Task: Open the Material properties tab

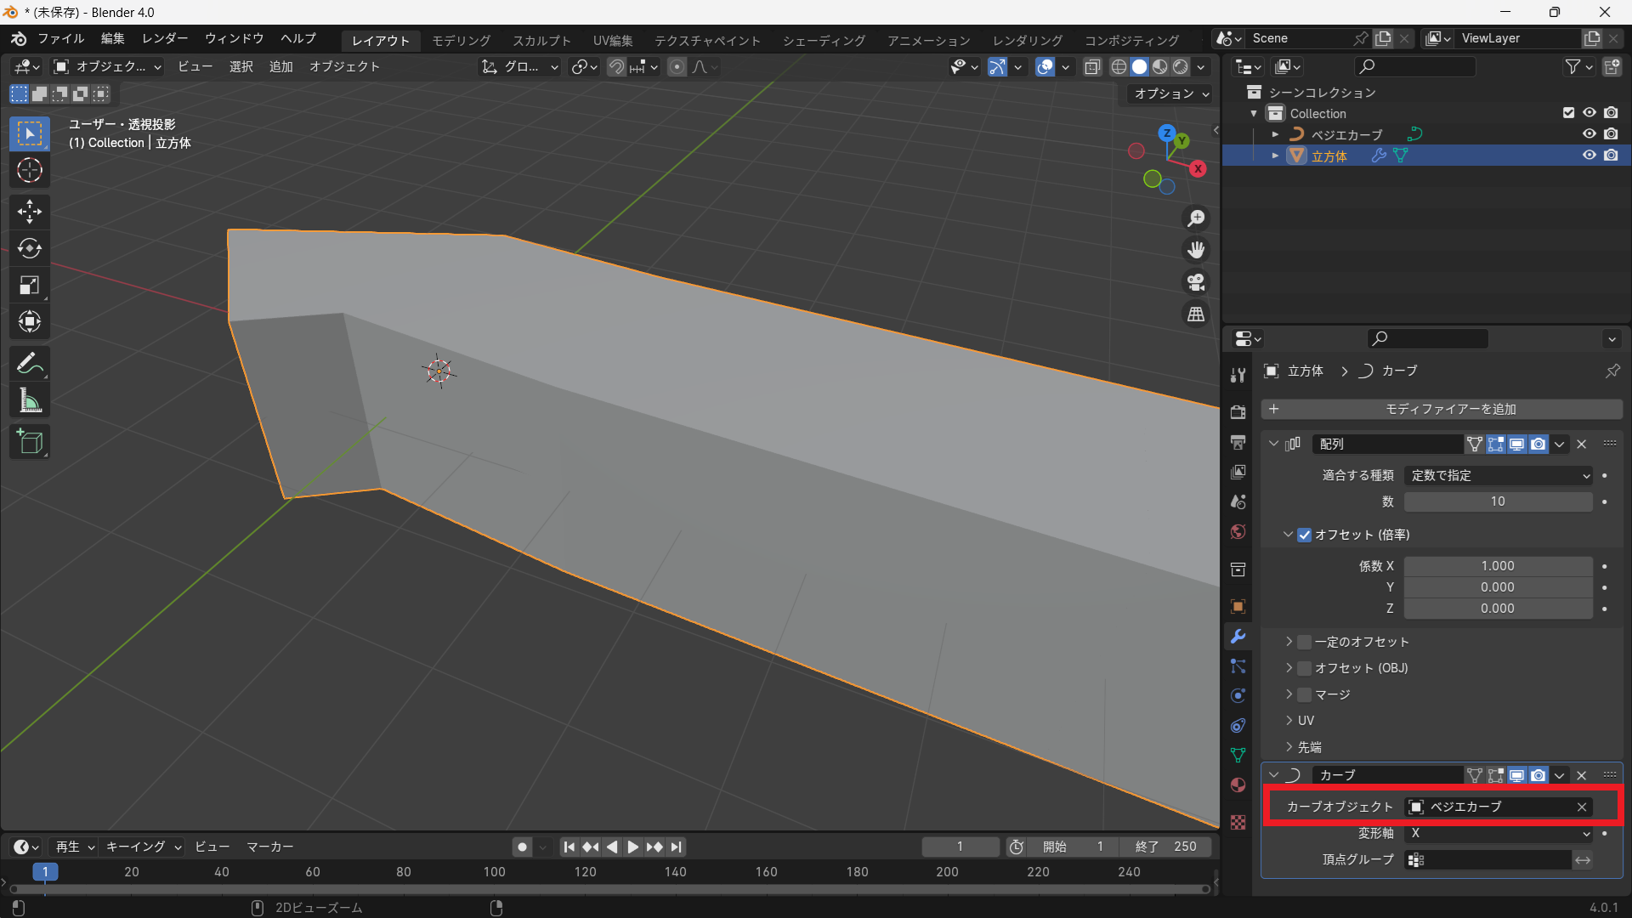Action: point(1238,785)
